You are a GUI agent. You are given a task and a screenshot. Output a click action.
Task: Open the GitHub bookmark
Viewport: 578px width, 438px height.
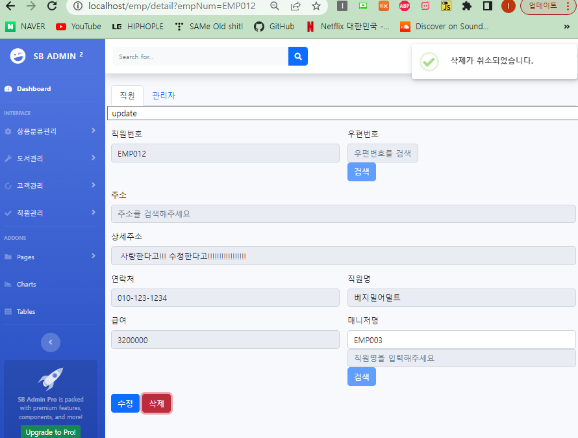coord(274,27)
